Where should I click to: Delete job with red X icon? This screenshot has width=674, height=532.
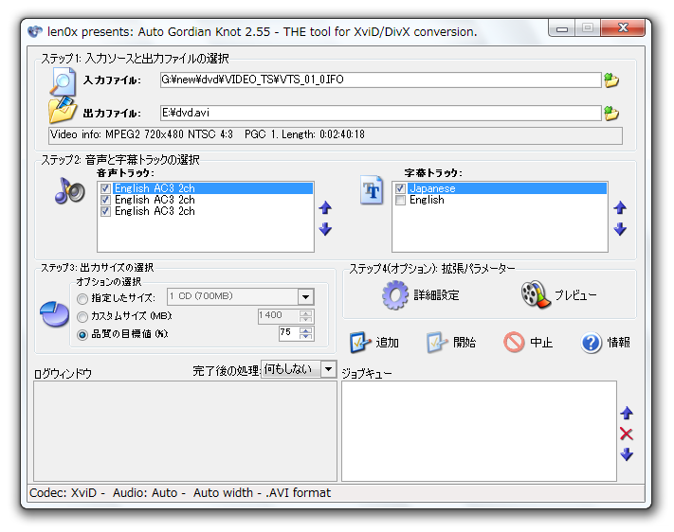627,434
